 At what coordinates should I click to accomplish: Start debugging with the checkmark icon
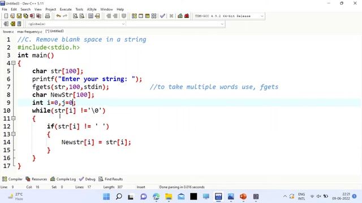click(x=162, y=16)
